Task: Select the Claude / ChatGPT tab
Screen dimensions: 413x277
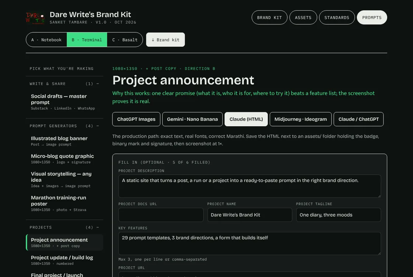Action: (x=358, y=119)
